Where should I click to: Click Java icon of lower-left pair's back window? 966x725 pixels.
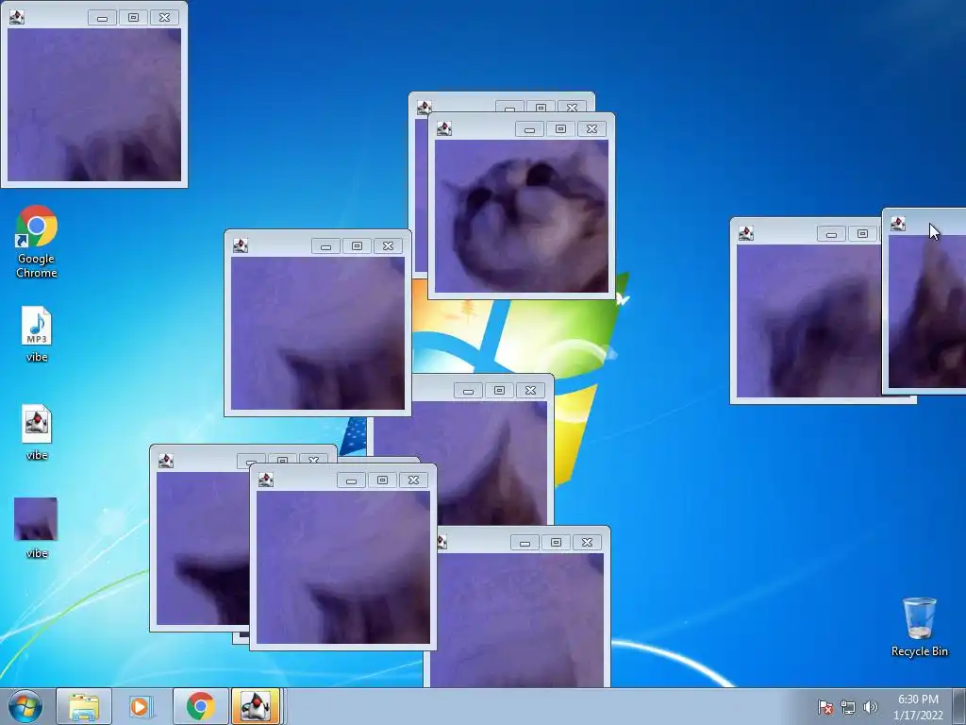[166, 461]
